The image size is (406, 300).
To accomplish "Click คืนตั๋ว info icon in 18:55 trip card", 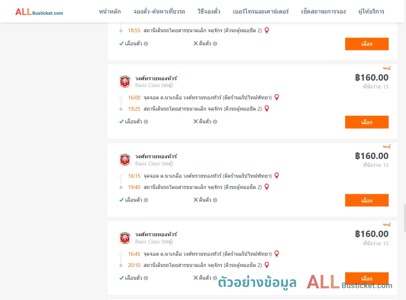I will [215, 43].
